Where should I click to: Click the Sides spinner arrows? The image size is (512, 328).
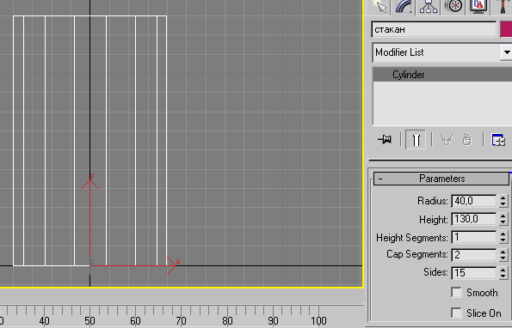(503, 273)
